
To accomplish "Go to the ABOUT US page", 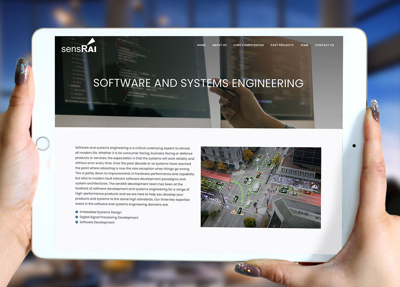I will tap(219, 45).
